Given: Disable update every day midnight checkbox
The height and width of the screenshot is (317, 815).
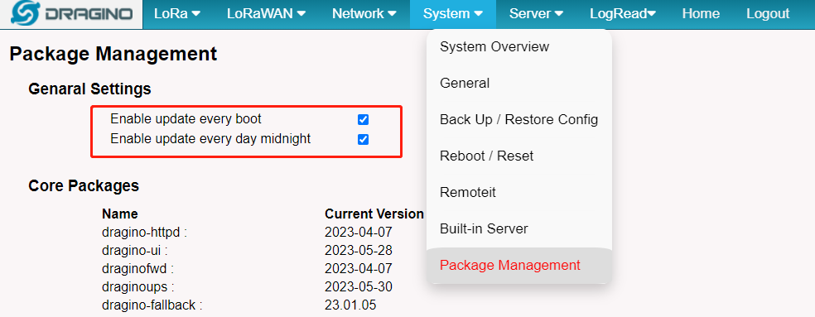Looking at the screenshot, I should tap(364, 139).
